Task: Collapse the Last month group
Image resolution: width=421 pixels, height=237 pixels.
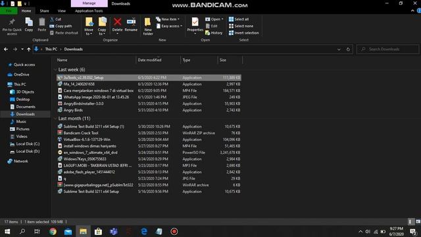Action: [55, 118]
